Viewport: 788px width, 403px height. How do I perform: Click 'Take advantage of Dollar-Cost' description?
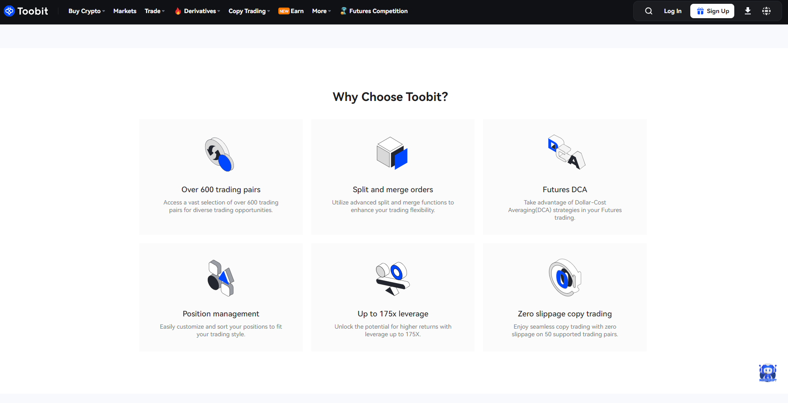565,210
